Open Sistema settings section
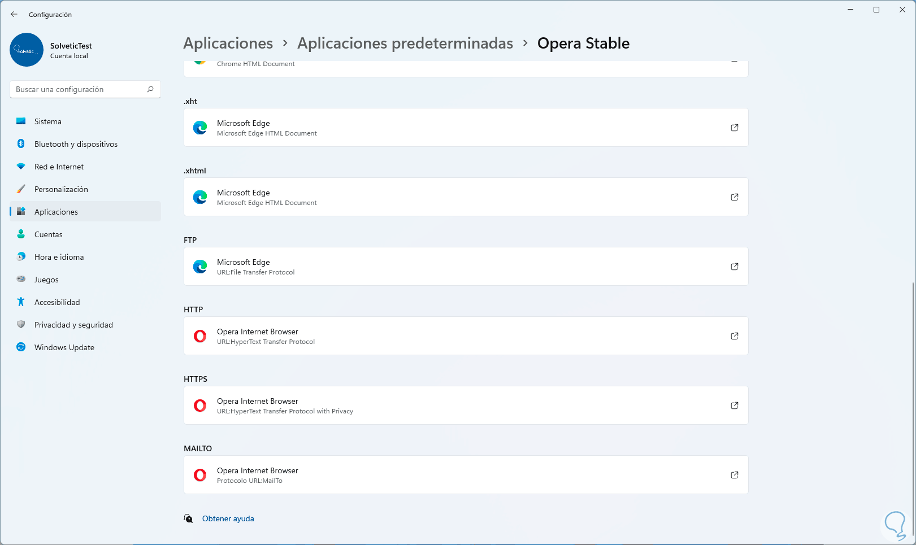The image size is (916, 545). [x=48, y=121]
